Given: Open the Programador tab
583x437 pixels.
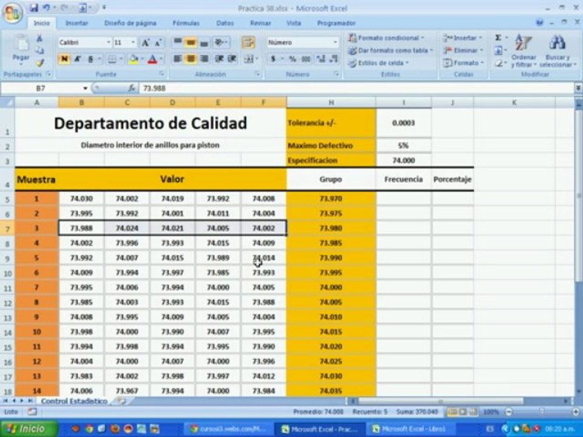Looking at the screenshot, I should 336,23.
